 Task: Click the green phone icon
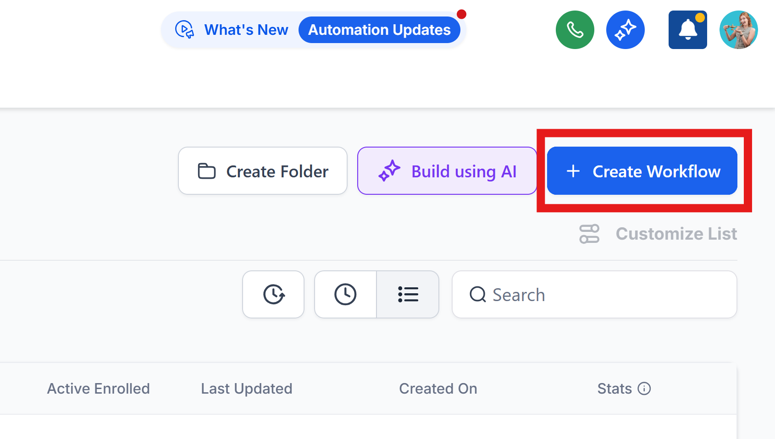(575, 29)
